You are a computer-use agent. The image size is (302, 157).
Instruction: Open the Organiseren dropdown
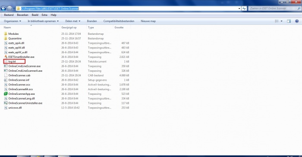(13, 21)
